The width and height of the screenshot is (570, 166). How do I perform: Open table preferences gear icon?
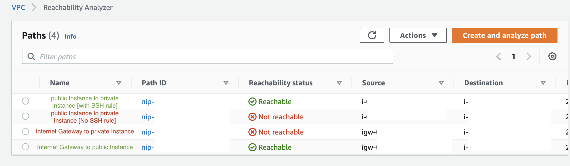552,56
